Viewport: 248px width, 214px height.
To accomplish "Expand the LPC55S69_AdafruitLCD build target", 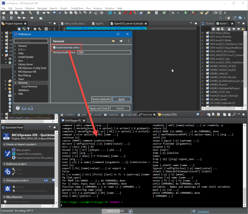I will 203,103.
